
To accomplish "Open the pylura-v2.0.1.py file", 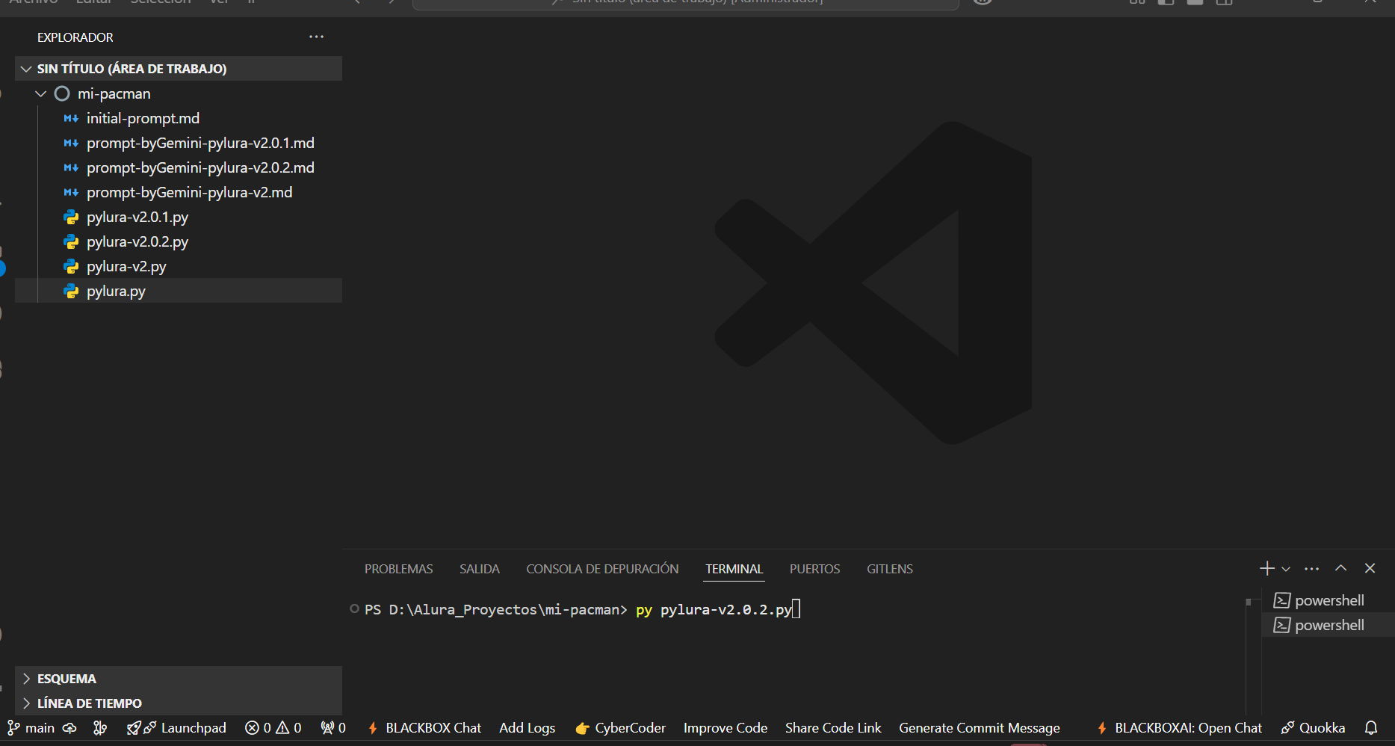I will pyautogui.click(x=179, y=217).
